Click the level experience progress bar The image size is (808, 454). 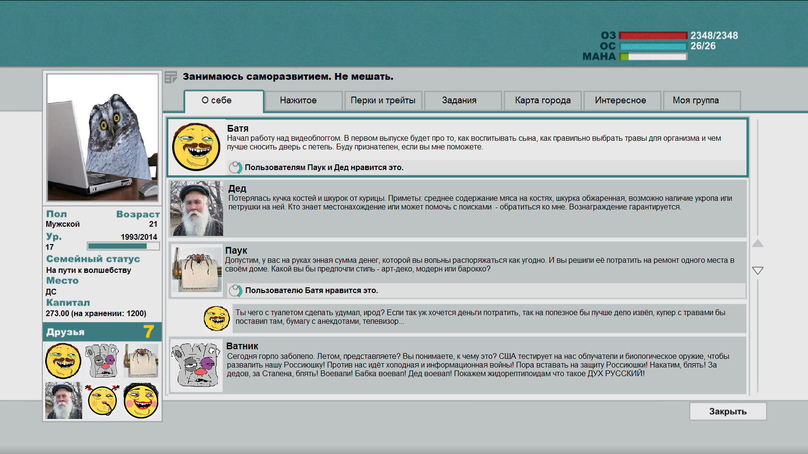[x=124, y=246]
